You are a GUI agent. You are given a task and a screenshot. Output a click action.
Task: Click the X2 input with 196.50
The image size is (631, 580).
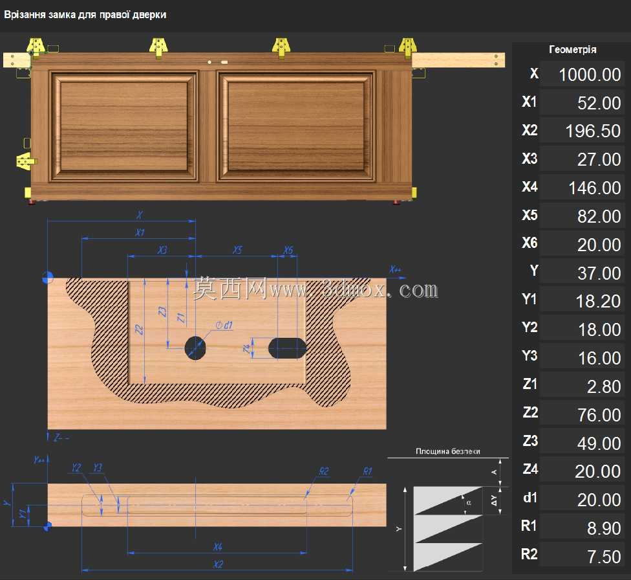coord(582,131)
